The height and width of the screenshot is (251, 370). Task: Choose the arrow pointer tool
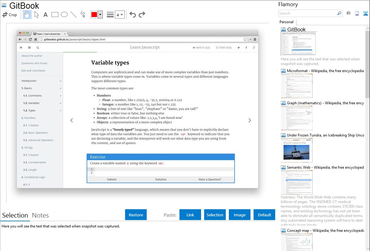tap(36, 15)
